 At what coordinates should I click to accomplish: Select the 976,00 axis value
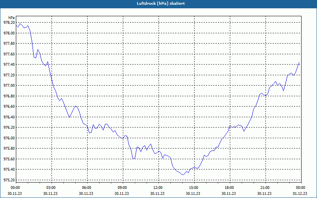(x=9, y=138)
